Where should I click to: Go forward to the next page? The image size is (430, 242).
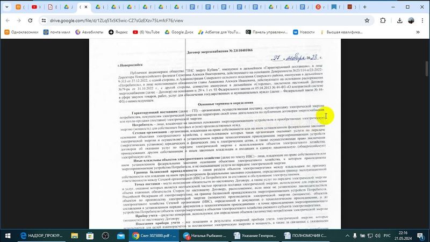(19, 20)
